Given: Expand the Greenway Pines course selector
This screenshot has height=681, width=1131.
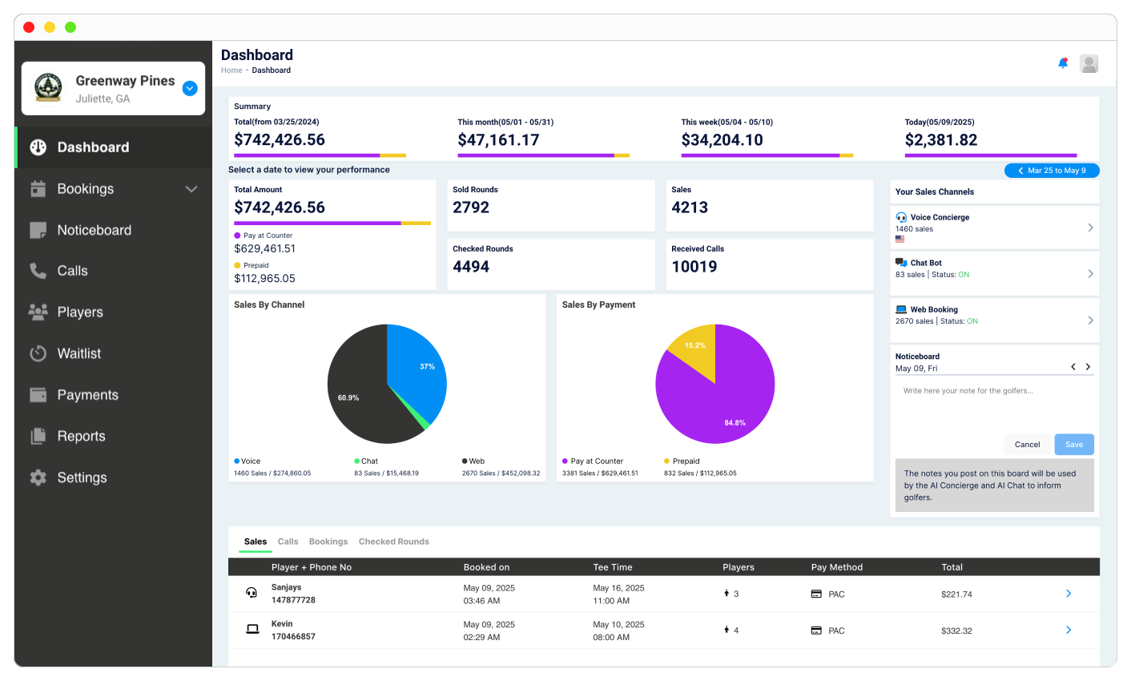Looking at the screenshot, I should (190, 88).
